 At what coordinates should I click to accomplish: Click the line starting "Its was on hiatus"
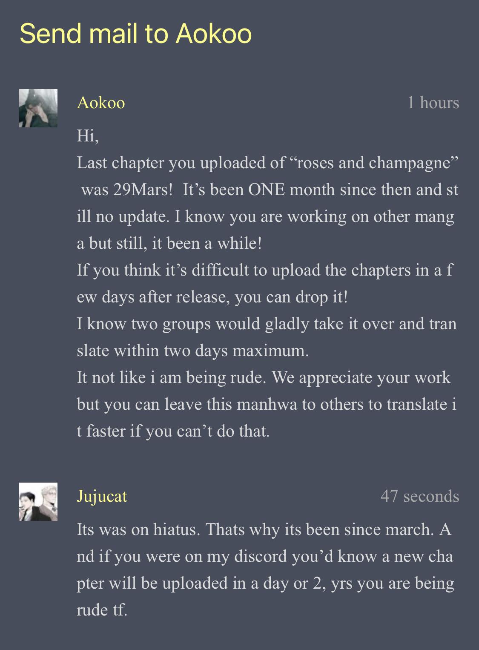pyautogui.click(x=263, y=529)
